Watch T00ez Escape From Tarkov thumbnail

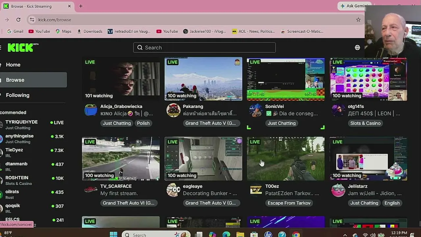tap(285, 159)
